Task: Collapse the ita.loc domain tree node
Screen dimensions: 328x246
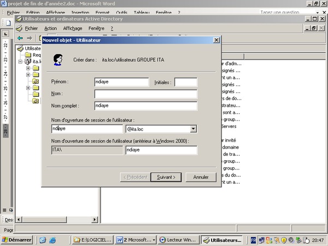Action: [20, 62]
